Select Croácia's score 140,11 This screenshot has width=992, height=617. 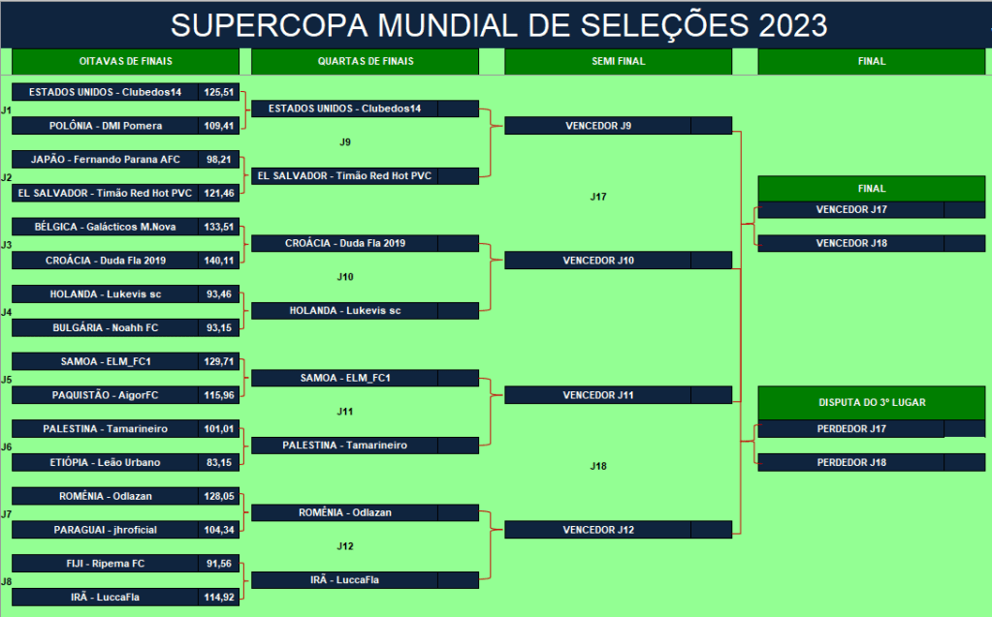(219, 261)
